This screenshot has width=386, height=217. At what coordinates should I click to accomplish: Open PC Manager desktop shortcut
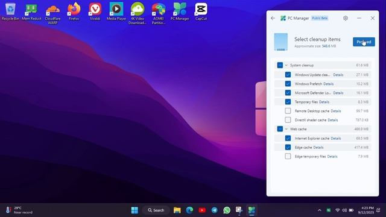(180, 11)
